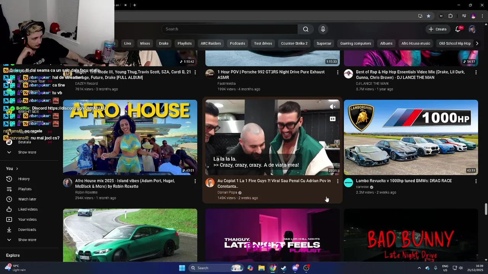Open options for Porsche 992 GT3RS video
Viewport: 488px width, 274px height.
[x=337, y=72]
